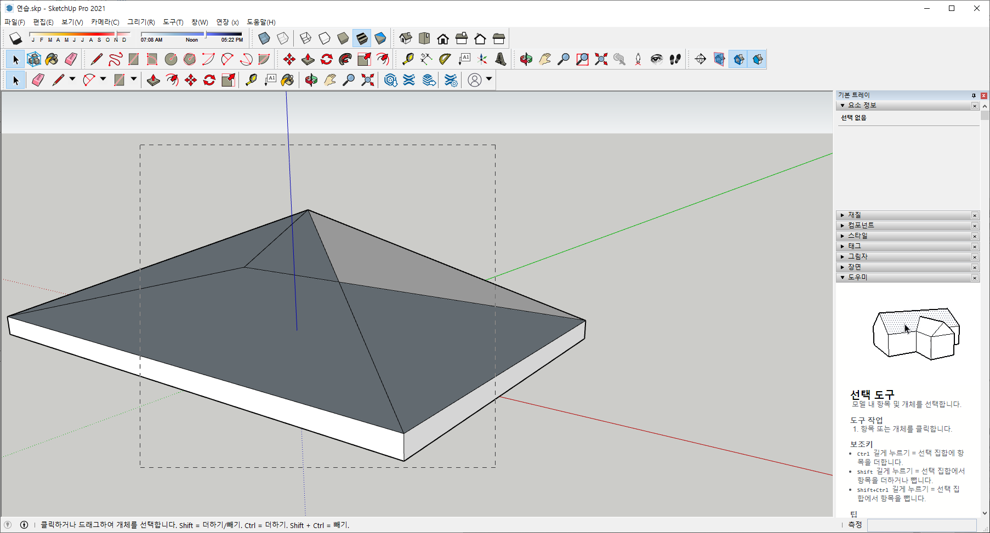Enable Hidden Line face style
Viewport: 990px width, 533px height.
coord(325,38)
